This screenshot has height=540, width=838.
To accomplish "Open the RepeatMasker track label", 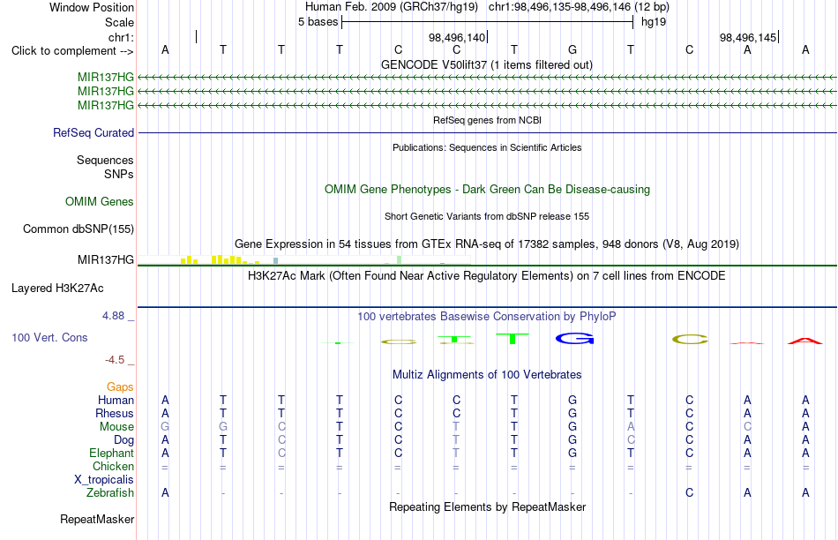I will coord(97,519).
